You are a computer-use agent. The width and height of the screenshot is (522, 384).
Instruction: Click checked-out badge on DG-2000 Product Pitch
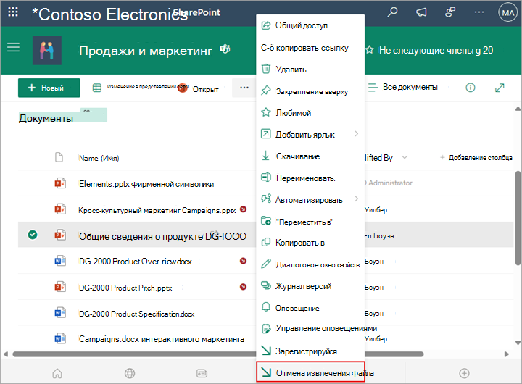coord(244,287)
